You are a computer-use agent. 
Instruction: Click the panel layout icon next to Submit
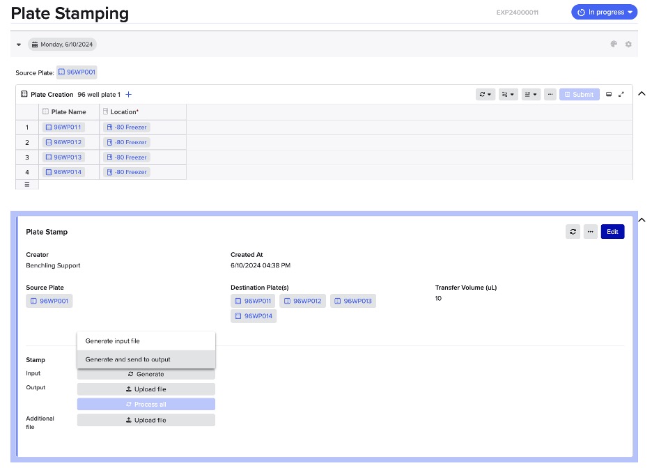(608, 95)
